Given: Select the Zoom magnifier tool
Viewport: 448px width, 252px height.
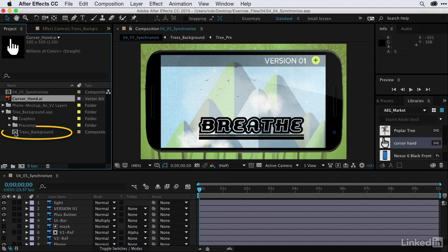Looking at the screenshot, I should [25, 18].
